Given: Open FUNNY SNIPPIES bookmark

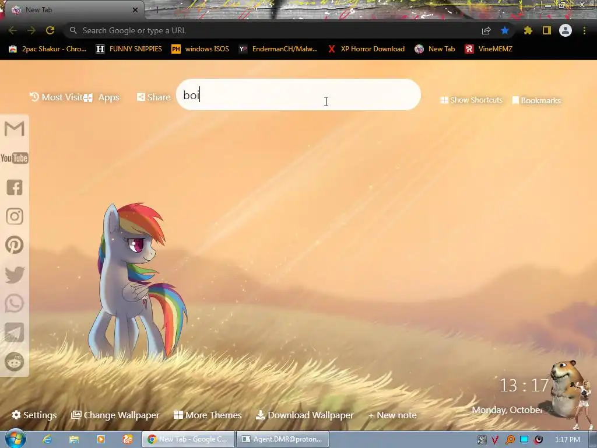Looking at the screenshot, I should coord(129,49).
